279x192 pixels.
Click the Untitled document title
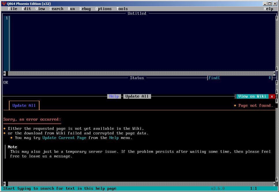tap(137, 13)
